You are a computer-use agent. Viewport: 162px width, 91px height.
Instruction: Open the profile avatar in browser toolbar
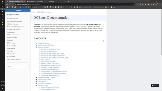[x=157, y=5]
